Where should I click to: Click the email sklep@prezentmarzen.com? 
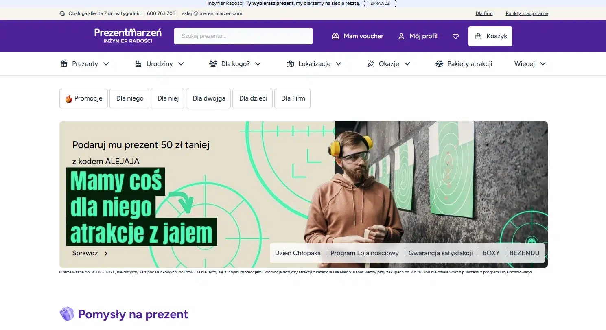point(212,13)
